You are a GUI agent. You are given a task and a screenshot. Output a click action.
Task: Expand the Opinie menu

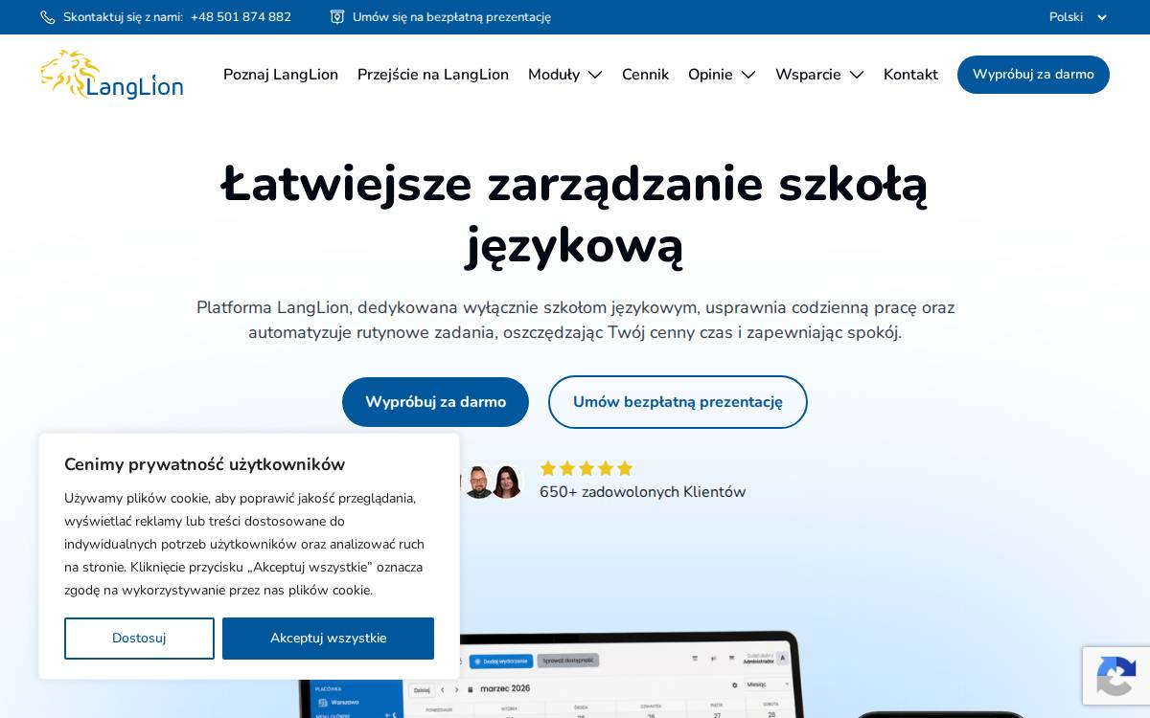point(722,75)
